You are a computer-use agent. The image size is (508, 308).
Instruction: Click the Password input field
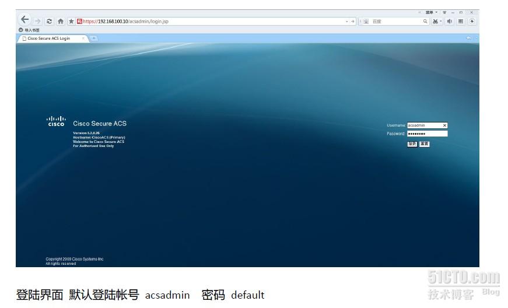point(428,134)
